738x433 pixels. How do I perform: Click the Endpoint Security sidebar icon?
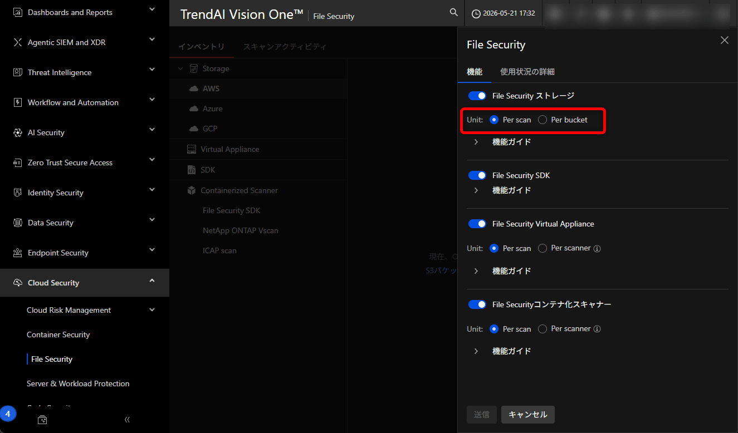[17, 253]
